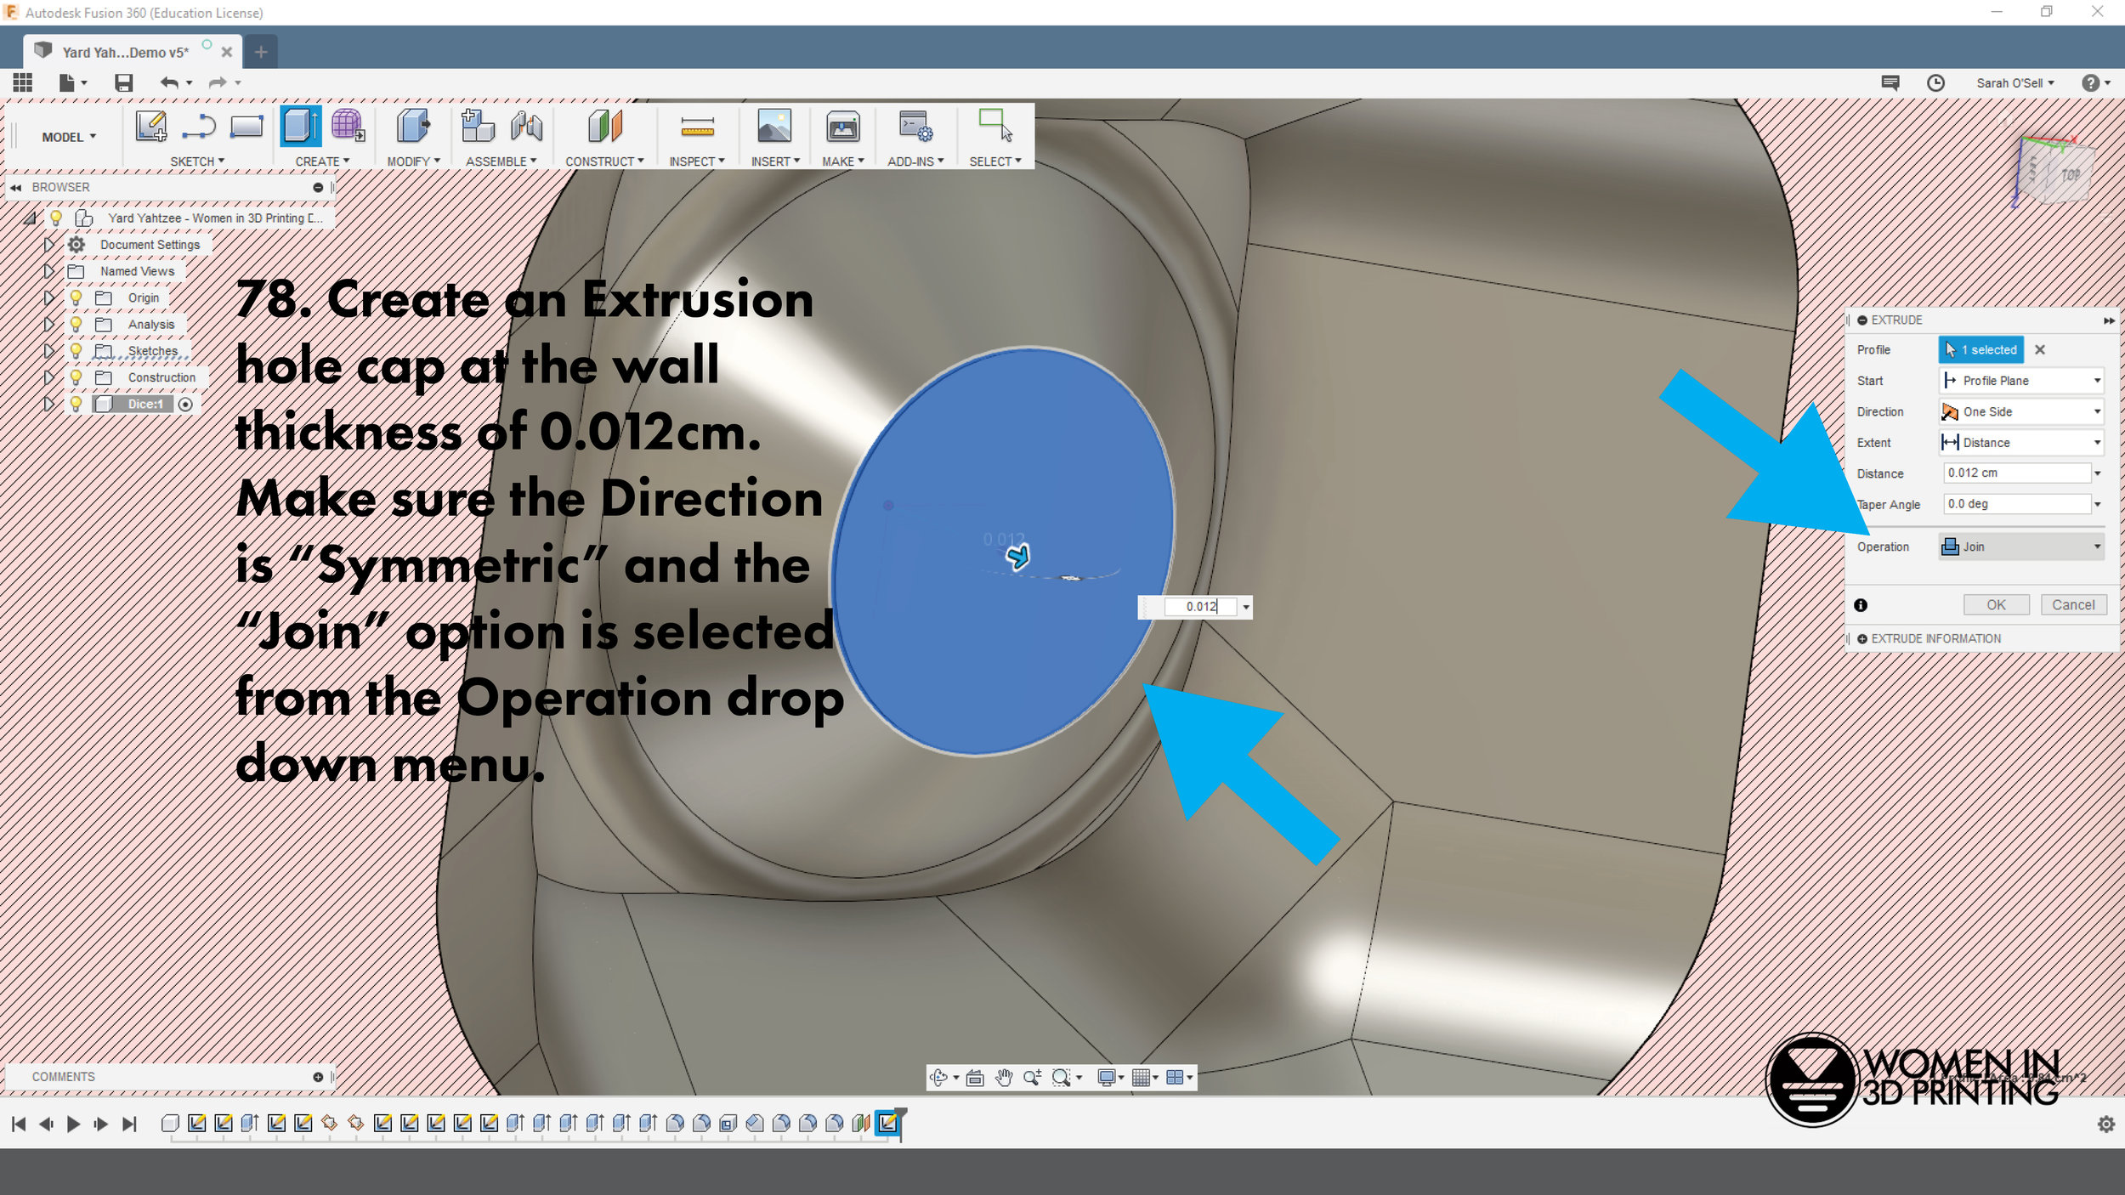Click the Make 3D print icon
Viewport: 2125px width, 1195px height.
coord(842,127)
